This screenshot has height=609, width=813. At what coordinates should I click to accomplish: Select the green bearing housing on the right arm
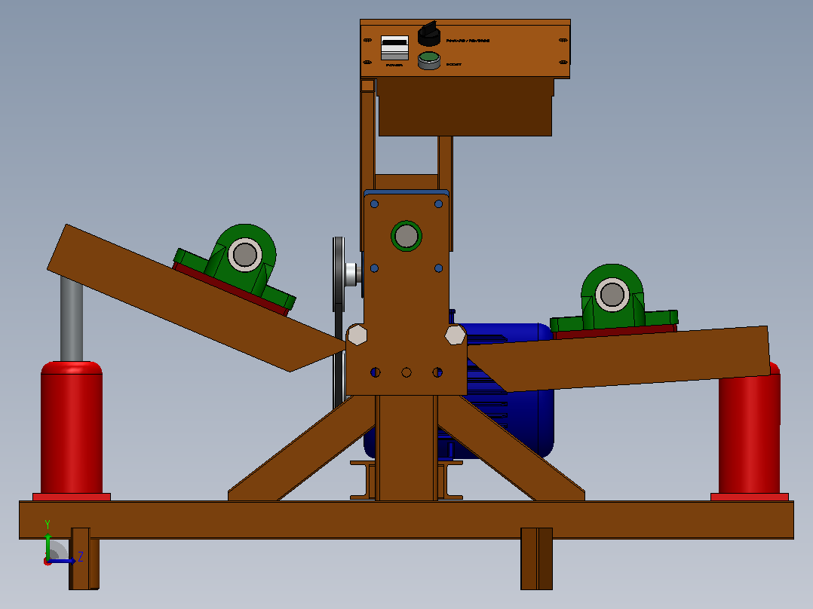[613, 299]
